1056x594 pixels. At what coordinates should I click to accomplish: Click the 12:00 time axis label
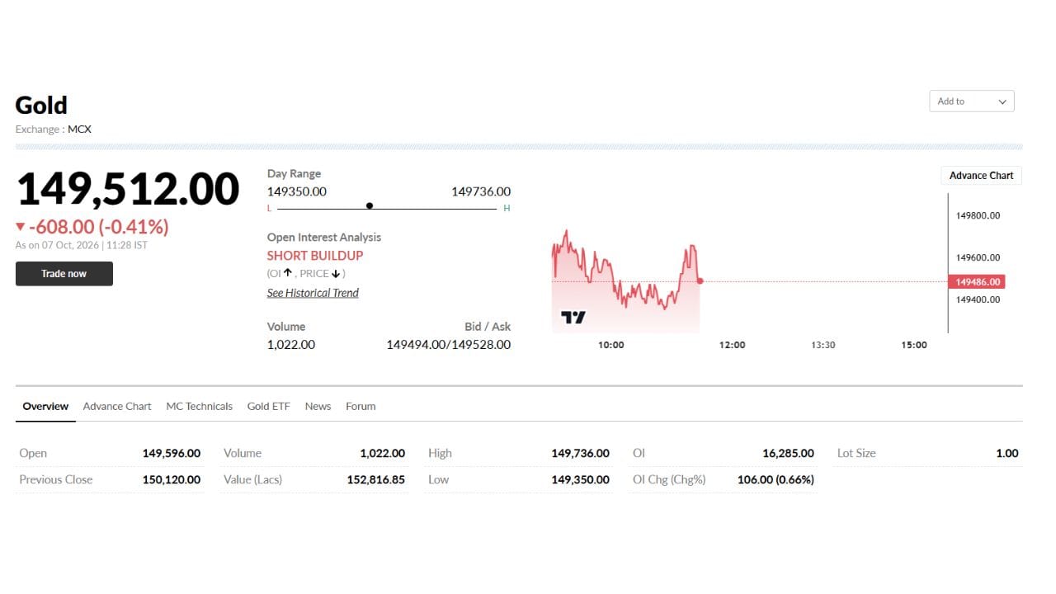coord(732,345)
